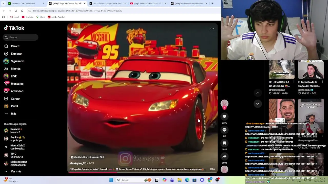Open Actividad notifications
328x184 pixels.
coord(17,91)
